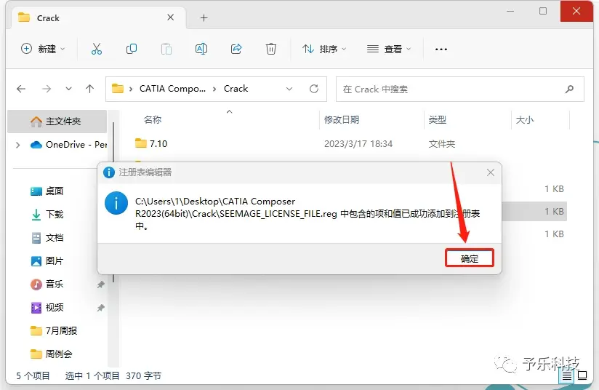
Task: Go forward with the right arrow
Action: [47, 89]
